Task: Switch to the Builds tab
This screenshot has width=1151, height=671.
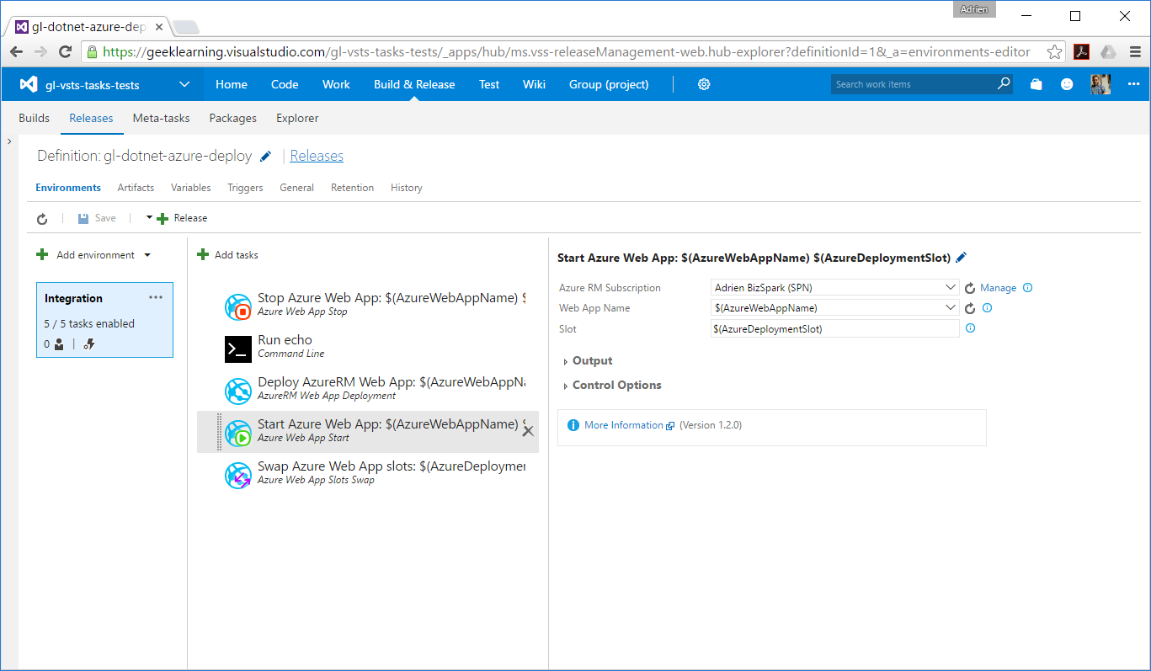Action: click(x=35, y=118)
